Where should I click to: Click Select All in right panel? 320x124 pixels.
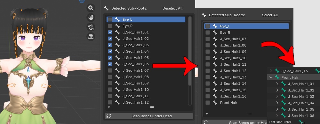click(270, 15)
